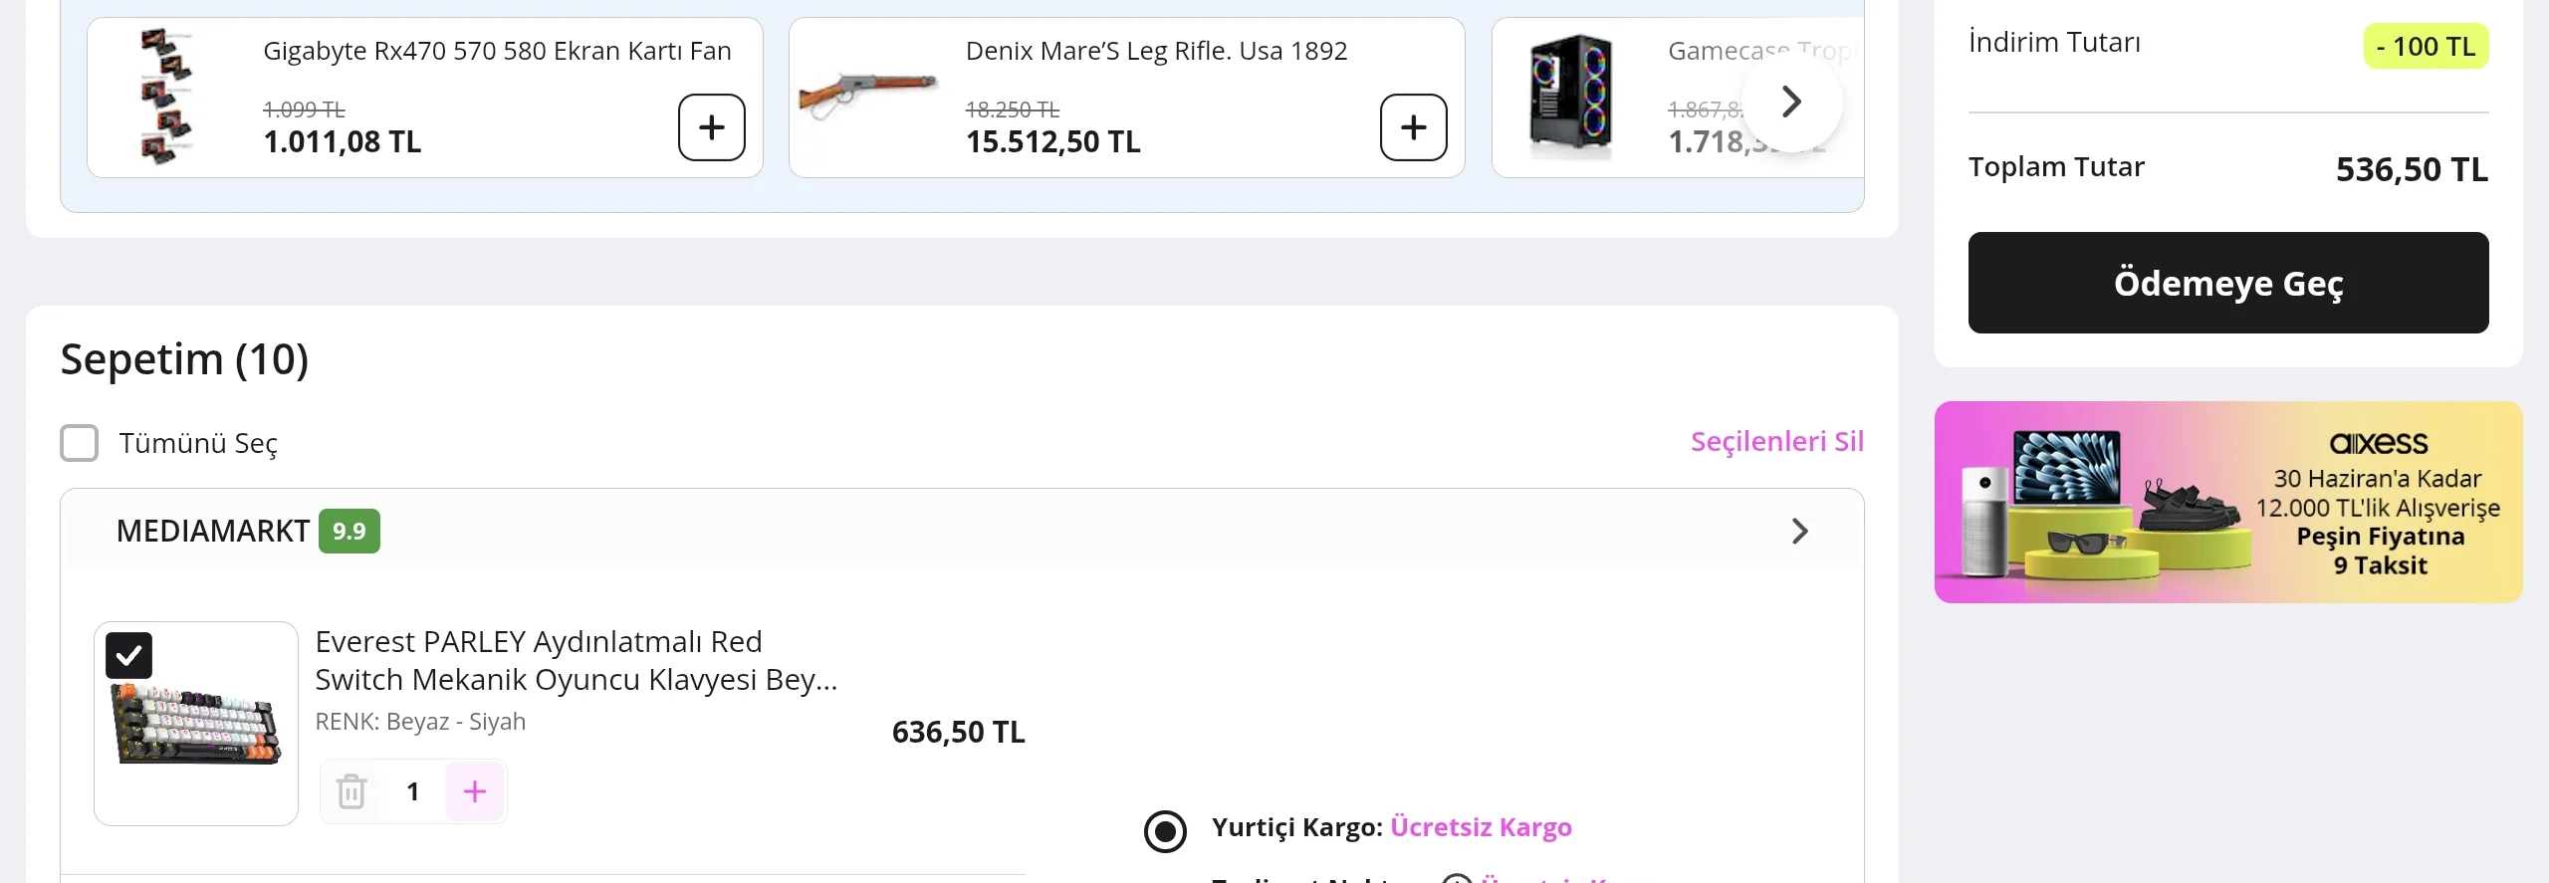
Task: Check the Tümünü Seç checkbox
Action: click(x=80, y=443)
